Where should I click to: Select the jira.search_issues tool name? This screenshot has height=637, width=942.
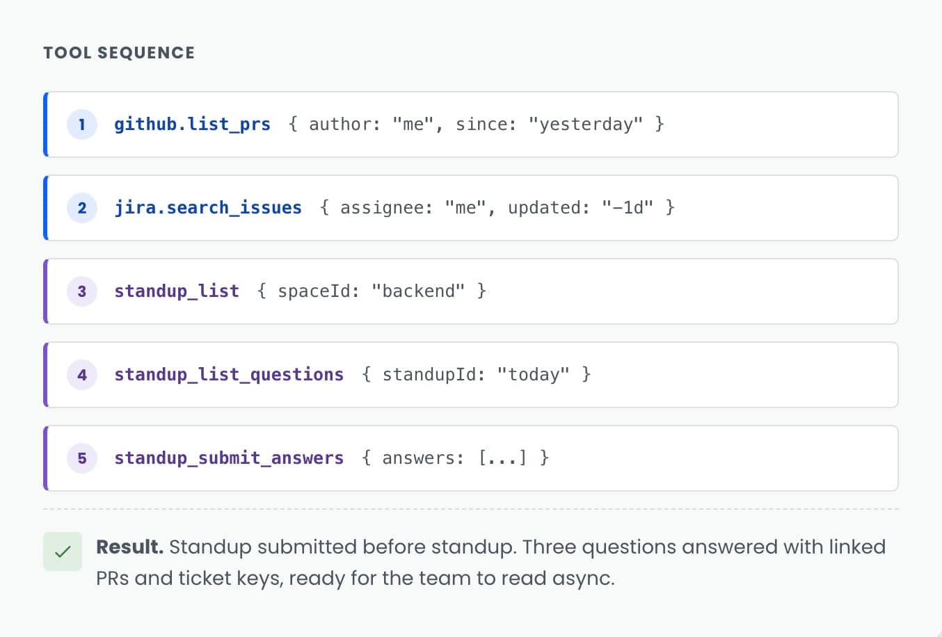tap(208, 208)
